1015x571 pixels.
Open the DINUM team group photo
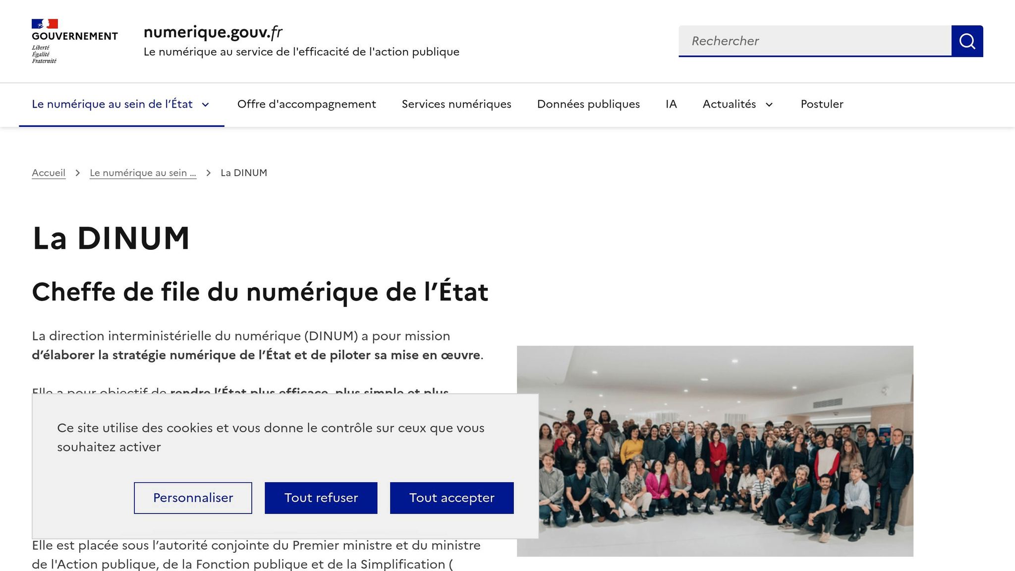pyautogui.click(x=715, y=451)
